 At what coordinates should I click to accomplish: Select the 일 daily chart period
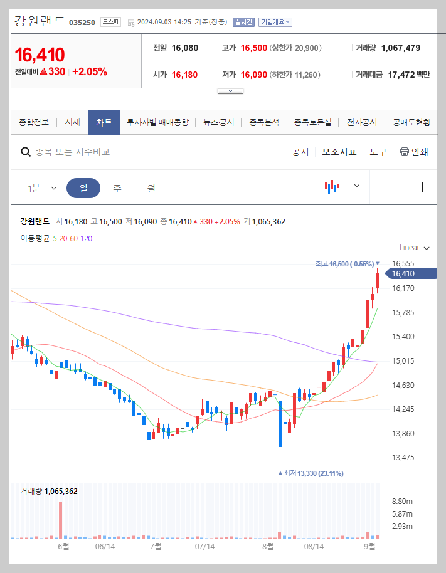(84, 187)
